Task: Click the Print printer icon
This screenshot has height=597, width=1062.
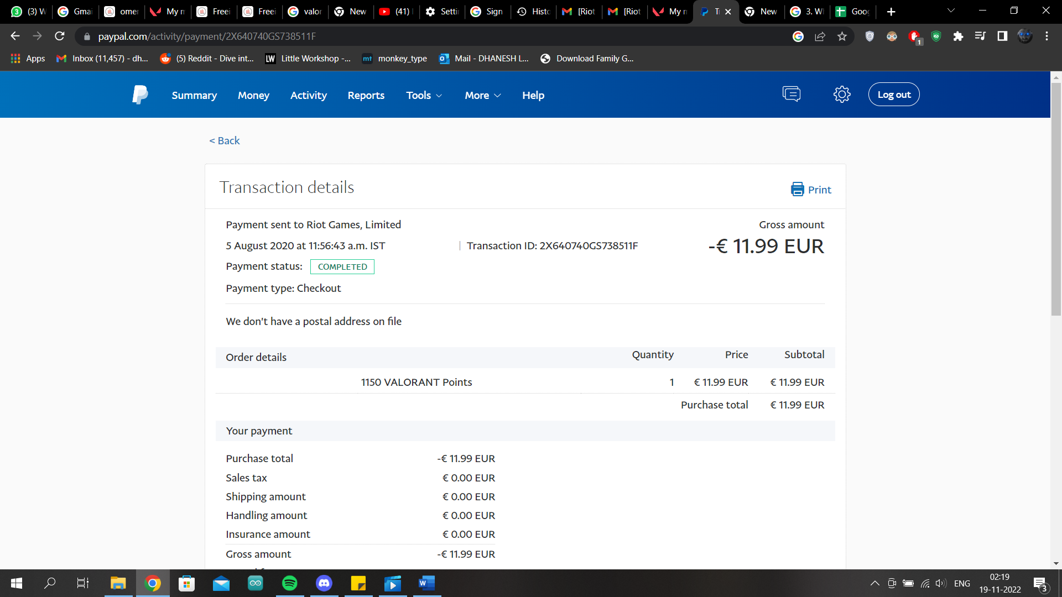Action: (x=797, y=190)
